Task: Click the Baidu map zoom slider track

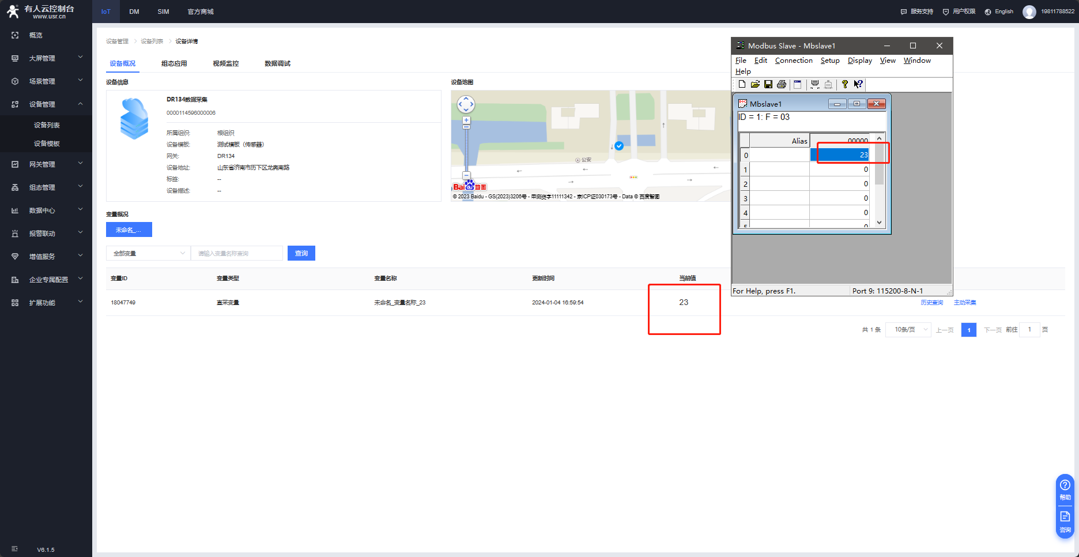Action: click(466, 150)
